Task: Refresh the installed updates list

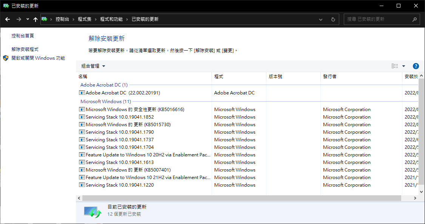Action: pyautogui.click(x=333, y=20)
